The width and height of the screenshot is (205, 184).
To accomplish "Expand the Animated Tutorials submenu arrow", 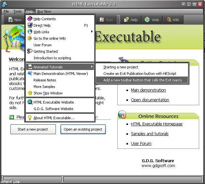I will tap(92, 67).
